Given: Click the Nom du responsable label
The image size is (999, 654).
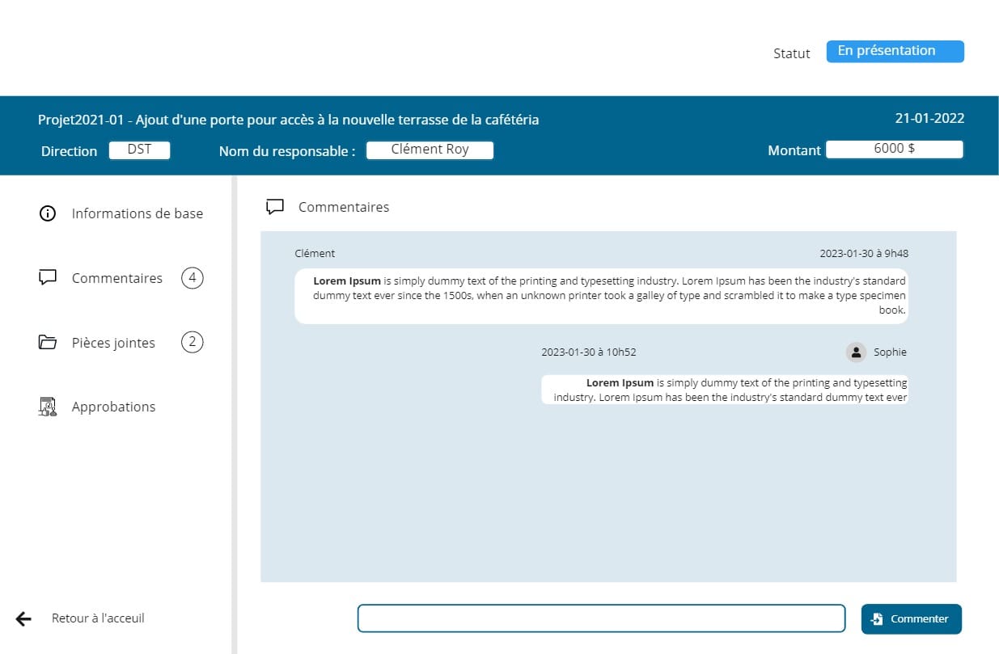Looking at the screenshot, I should point(287,151).
